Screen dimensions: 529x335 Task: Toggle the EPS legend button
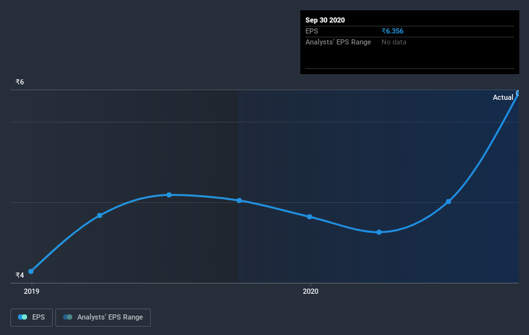32,318
